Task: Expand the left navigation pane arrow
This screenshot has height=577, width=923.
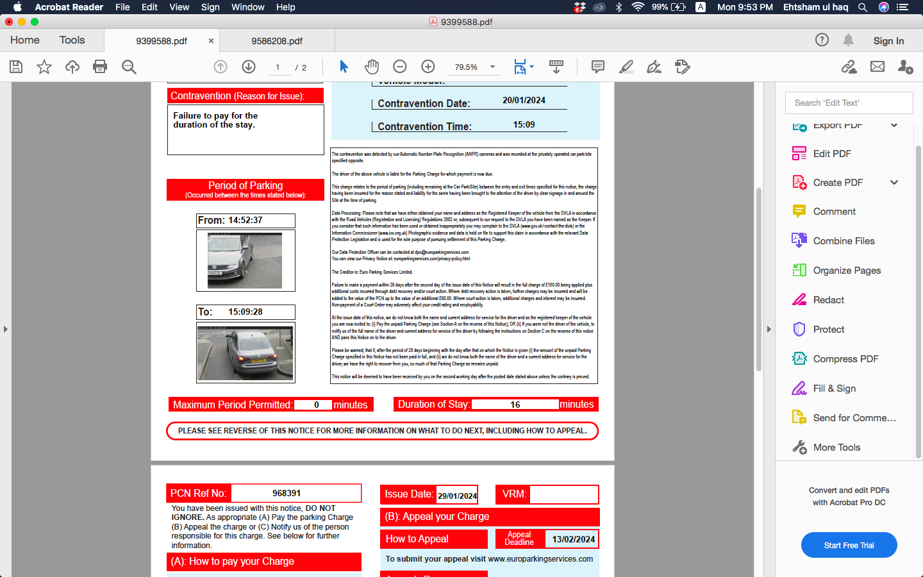Action: coord(6,329)
